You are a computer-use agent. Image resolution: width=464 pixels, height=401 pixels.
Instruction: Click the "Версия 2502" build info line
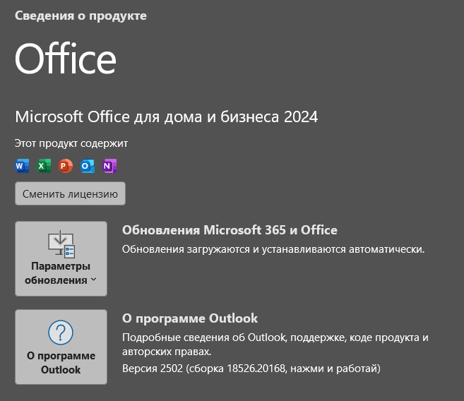pos(251,369)
